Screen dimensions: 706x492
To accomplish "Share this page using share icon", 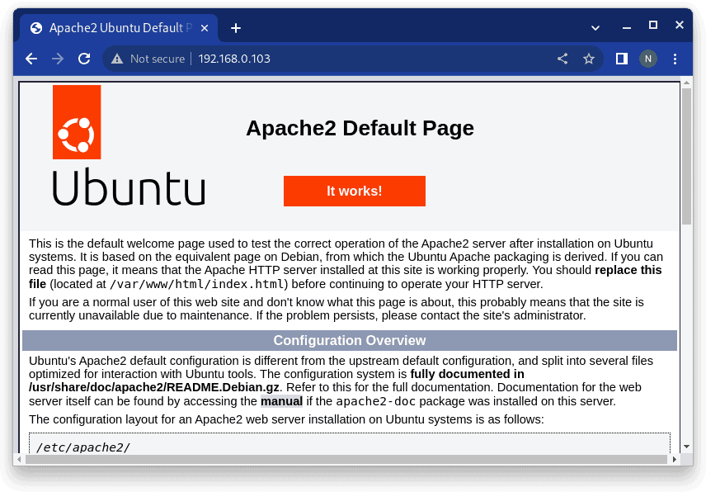I will click(x=562, y=59).
